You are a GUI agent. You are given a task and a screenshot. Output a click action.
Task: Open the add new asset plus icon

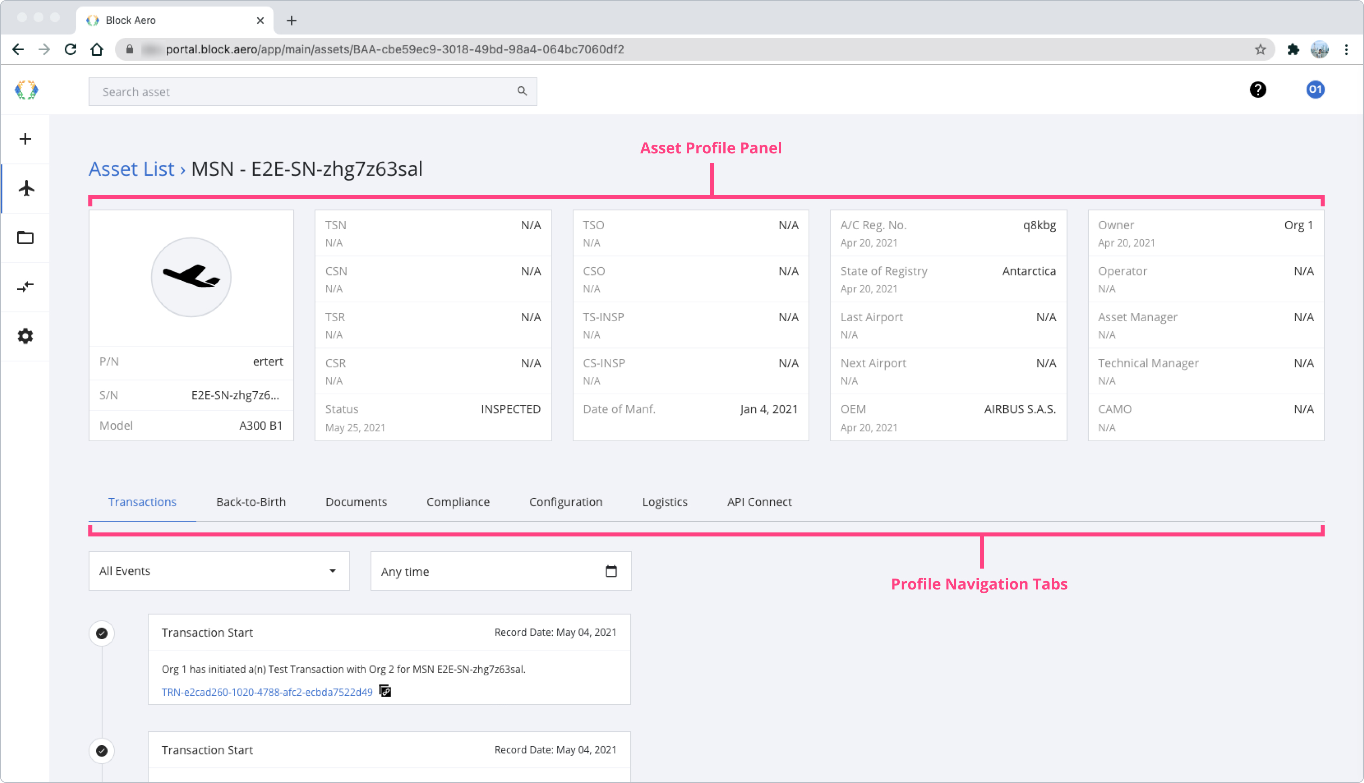tap(25, 139)
